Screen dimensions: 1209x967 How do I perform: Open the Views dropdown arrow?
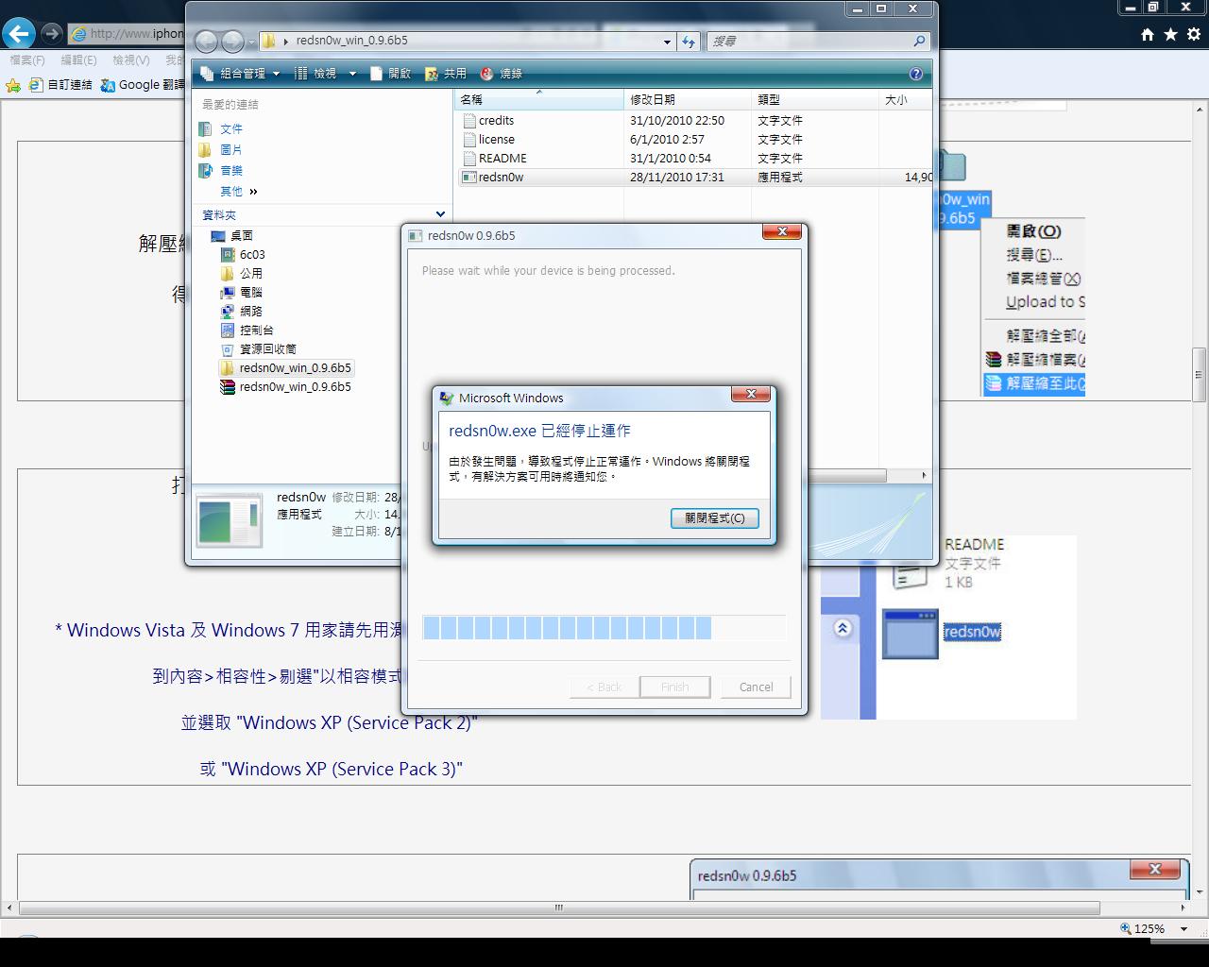pos(352,74)
